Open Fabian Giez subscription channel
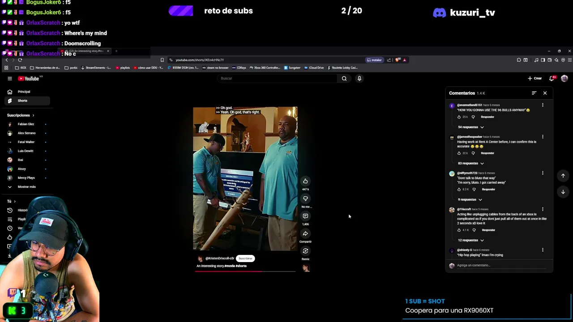Image resolution: width=573 pixels, height=322 pixels. click(26, 124)
